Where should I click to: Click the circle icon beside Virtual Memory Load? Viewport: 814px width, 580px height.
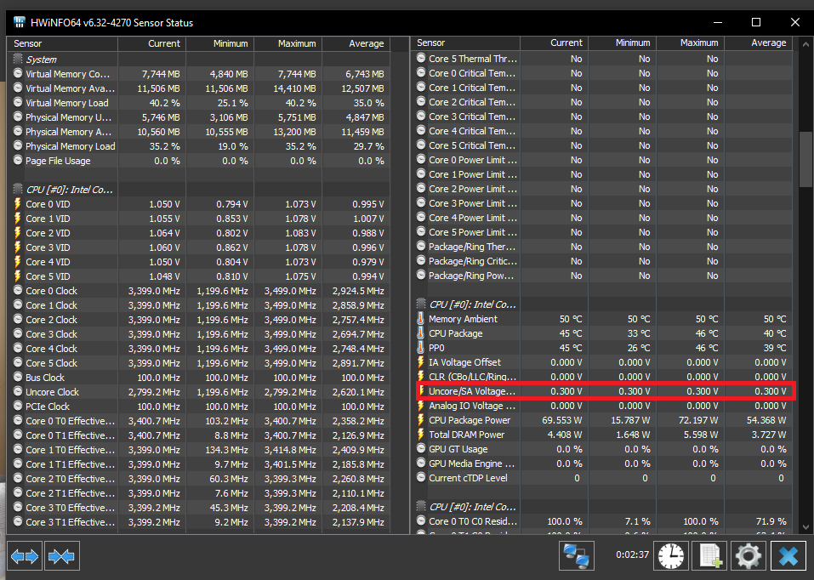[x=18, y=102]
